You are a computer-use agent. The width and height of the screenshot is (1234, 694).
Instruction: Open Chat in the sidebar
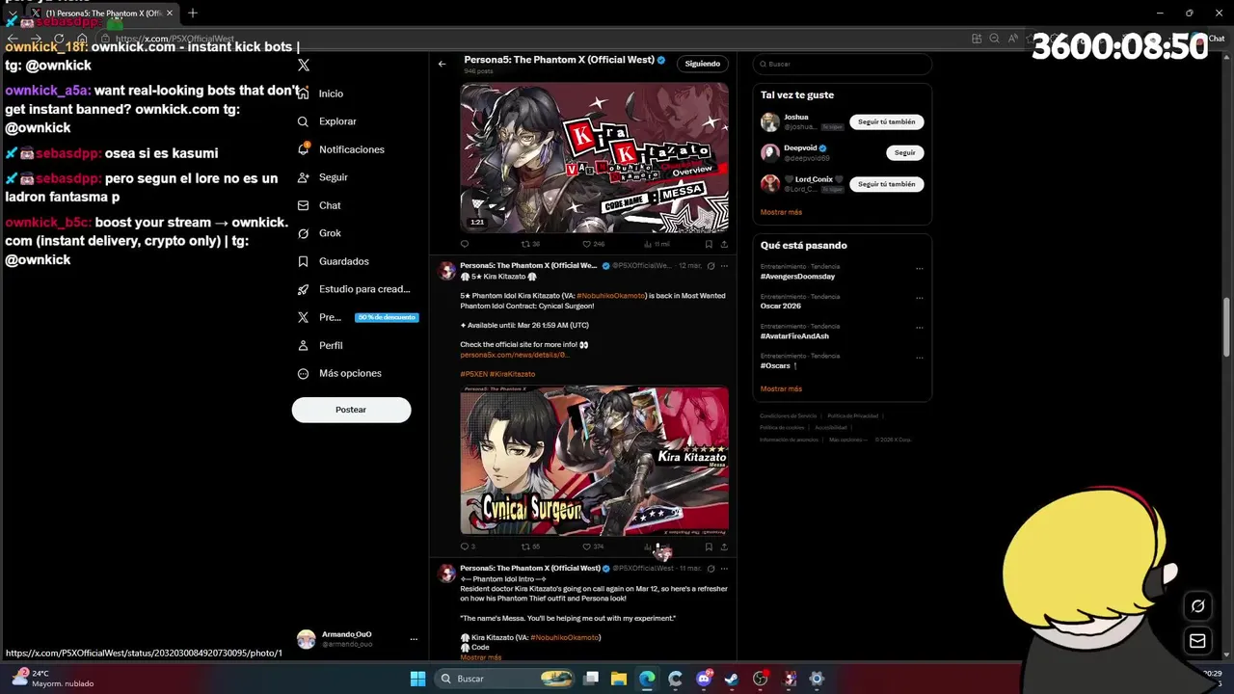click(319, 205)
